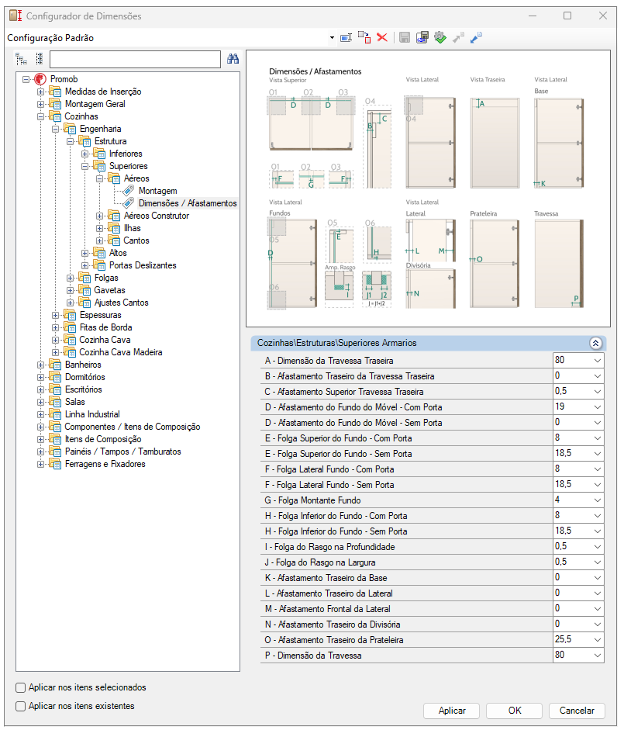
Task: Click the grey floppy disk save icon
Action: pyautogui.click(x=405, y=38)
